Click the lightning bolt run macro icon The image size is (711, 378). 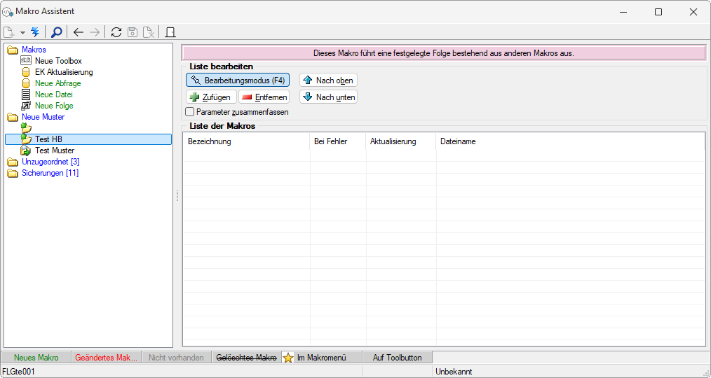(35, 32)
